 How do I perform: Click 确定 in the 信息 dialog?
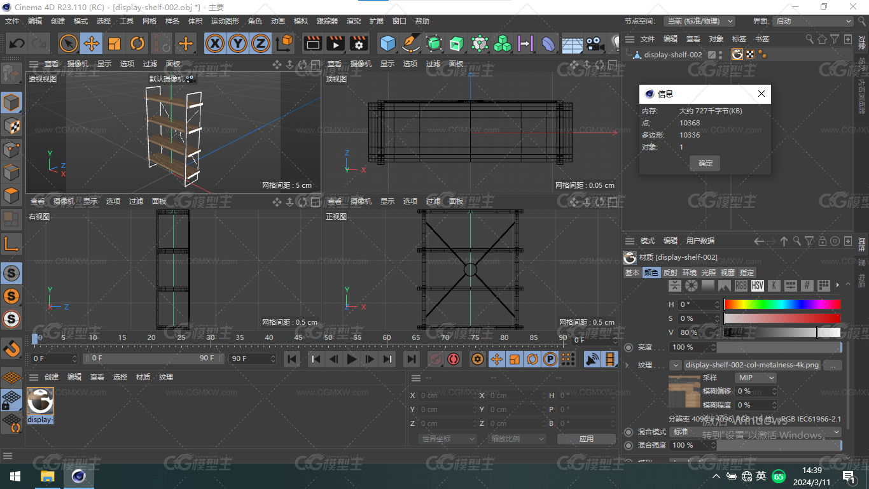coord(706,163)
